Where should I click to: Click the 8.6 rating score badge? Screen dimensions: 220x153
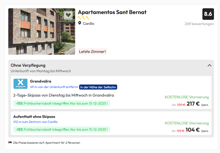208,14
